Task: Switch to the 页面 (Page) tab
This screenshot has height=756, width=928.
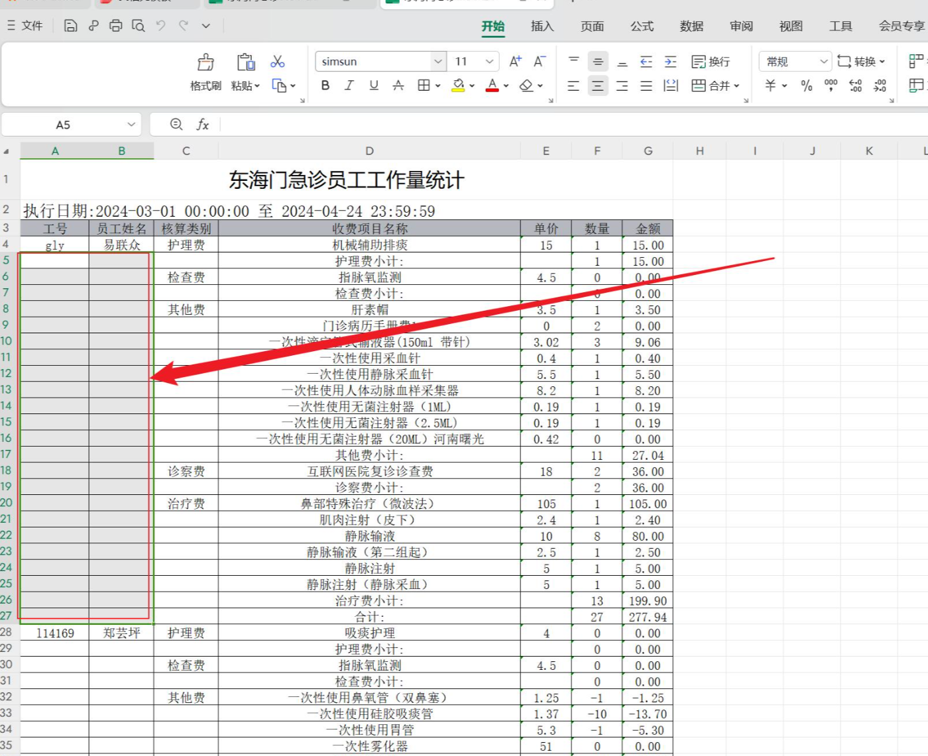Action: [x=592, y=26]
